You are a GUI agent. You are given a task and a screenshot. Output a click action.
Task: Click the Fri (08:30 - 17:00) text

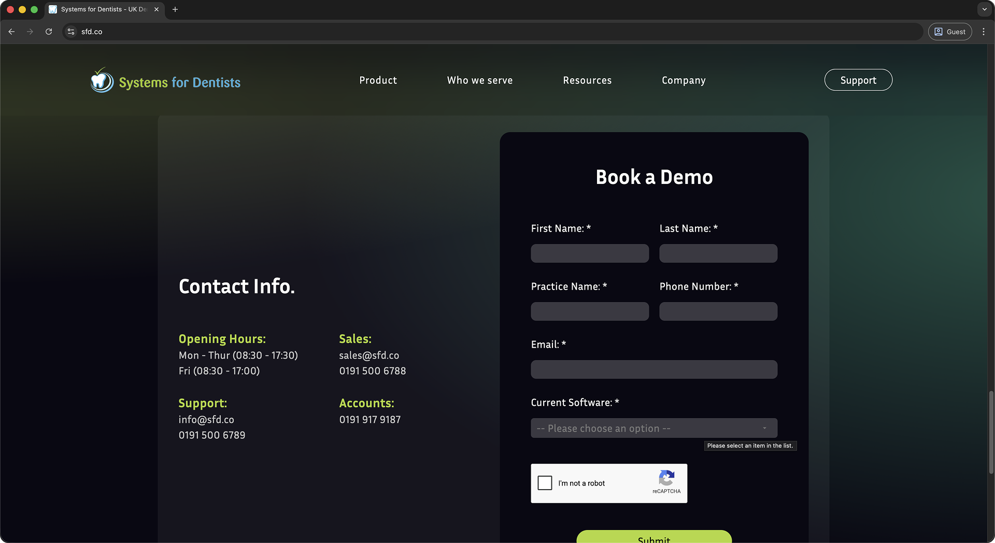pos(219,371)
